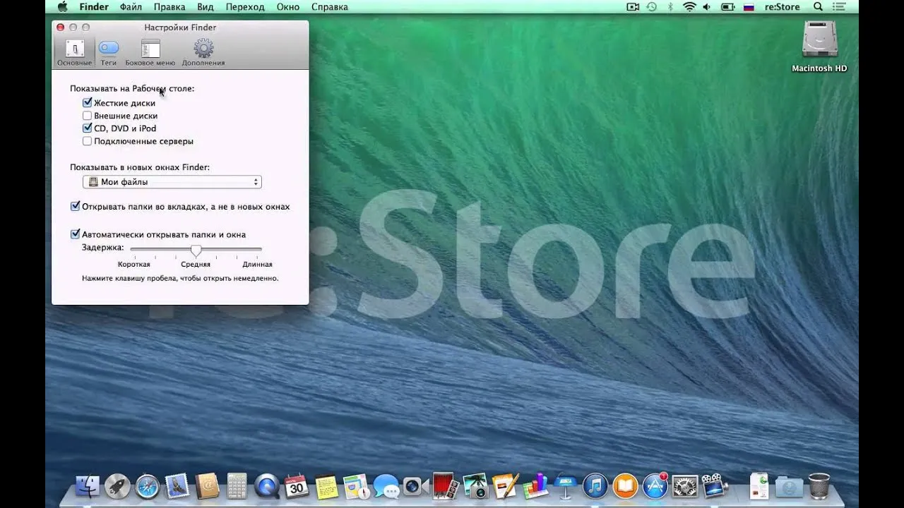Open Photo Booth from the Dock

click(446, 485)
